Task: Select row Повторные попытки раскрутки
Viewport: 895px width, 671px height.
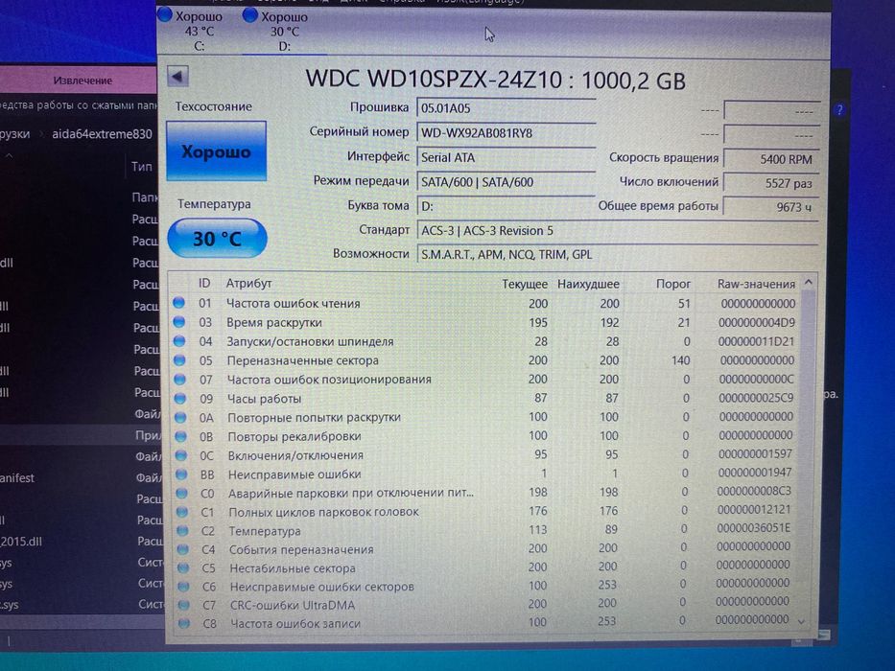Action: pos(485,417)
